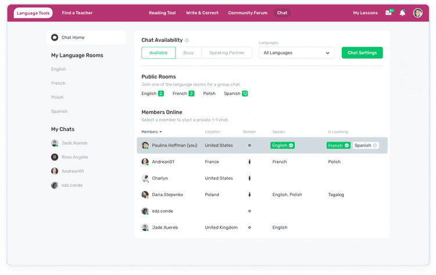Viewport: 436px width, 275px height.
Task: Switch availability to Speaking Partner
Action: point(227,53)
